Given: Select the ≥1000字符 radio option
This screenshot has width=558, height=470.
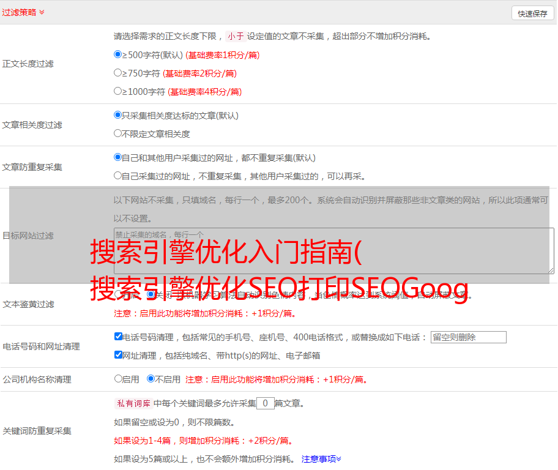Looking at the screenshot, I should [118, 91].
